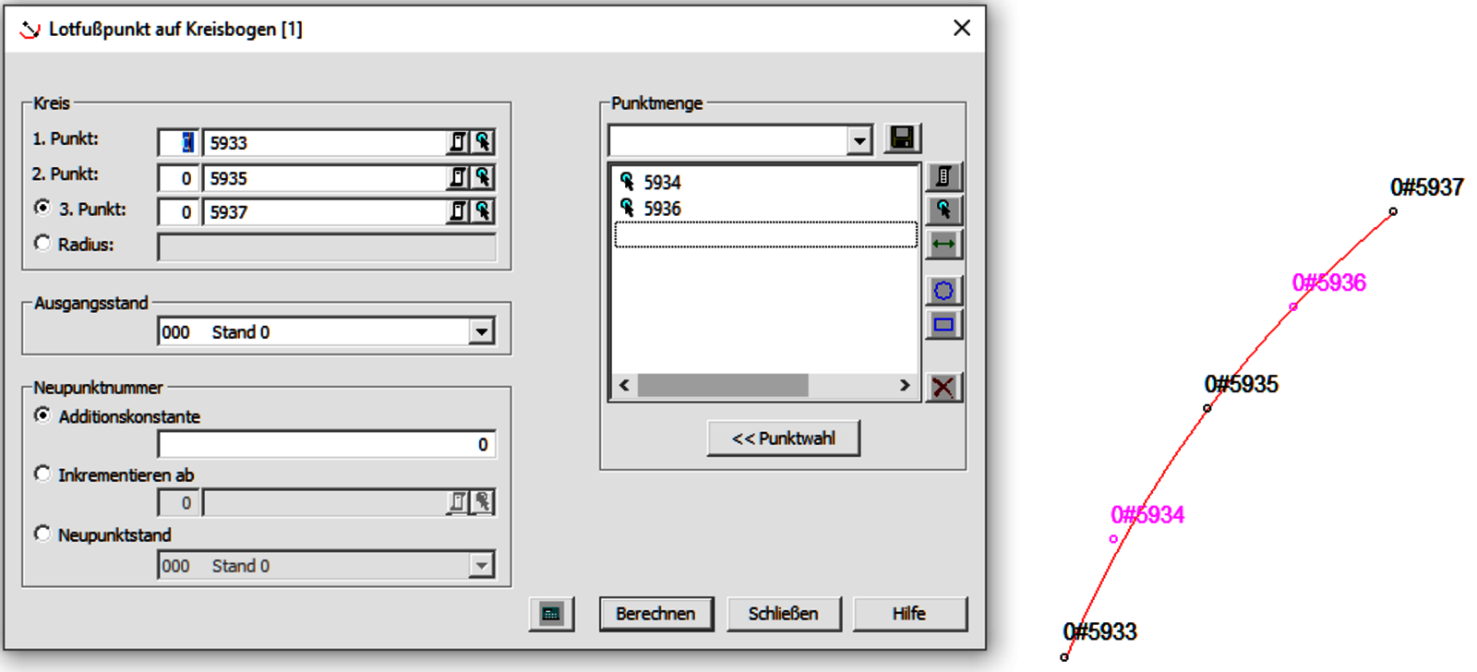This screenshot has height=672, width=1477.
Task: Choose the Inkrementieren ab option
Action: tap(42, 474)
